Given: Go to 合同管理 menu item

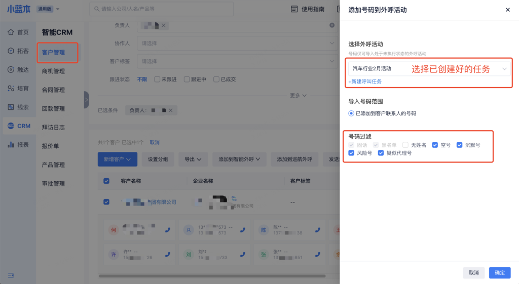Looking at the screenshot, I should (x=53, y=90).
